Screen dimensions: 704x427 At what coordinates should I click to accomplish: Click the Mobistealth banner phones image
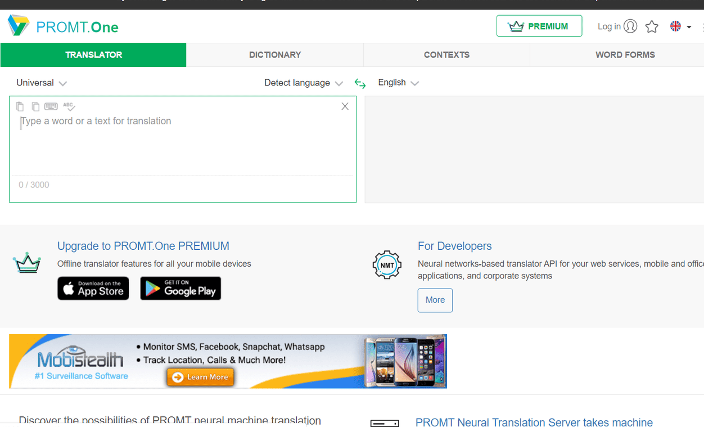pyautogui.click(x=405, y=361)
